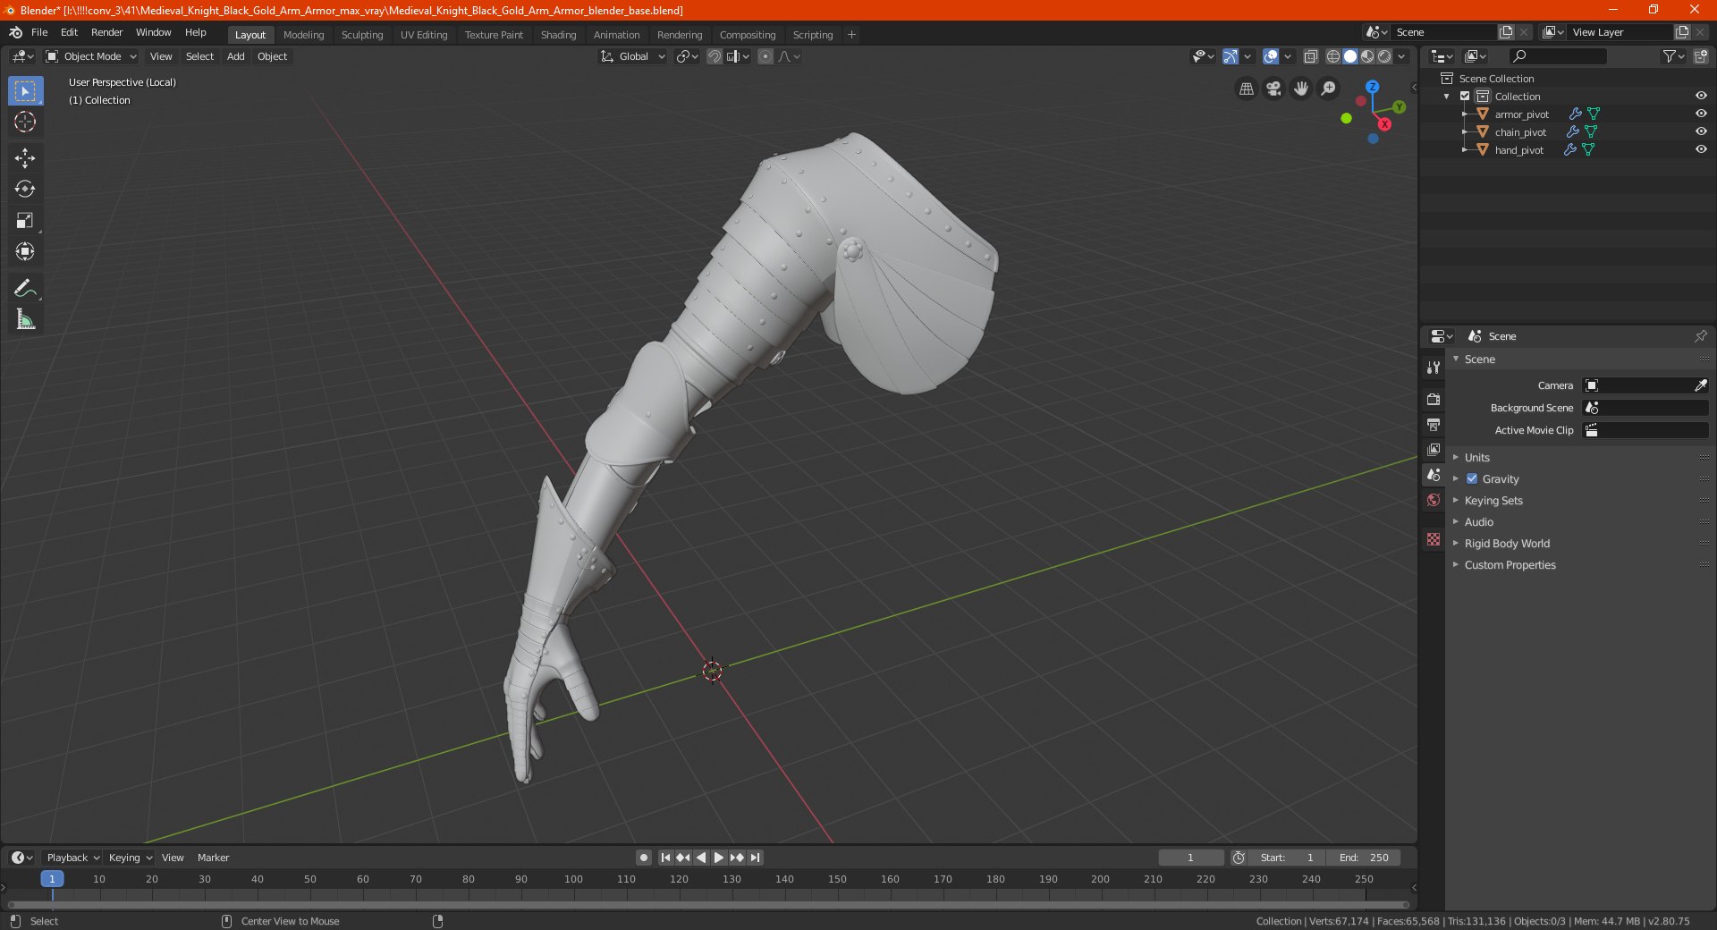1717x930 pixels.
Task: Select the Measure tool
Action: [x=25, y=319]
